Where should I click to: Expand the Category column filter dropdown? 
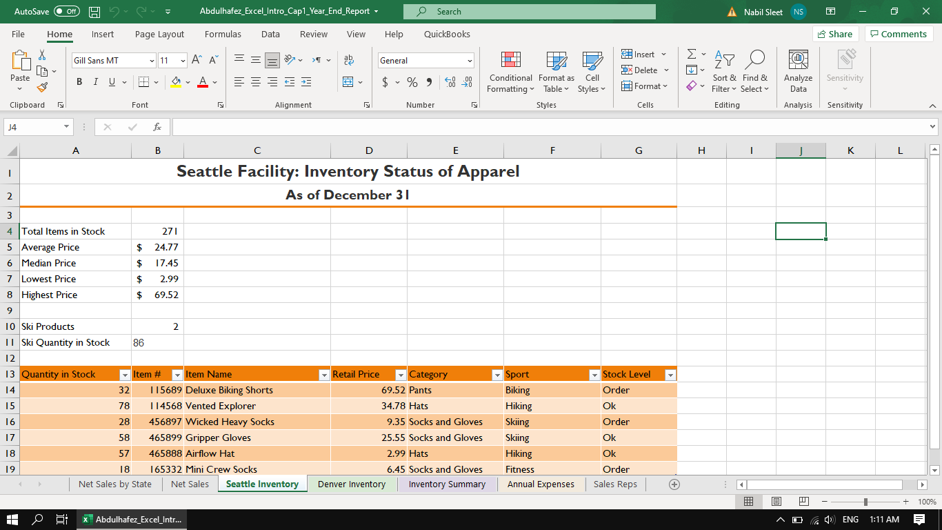497,375
